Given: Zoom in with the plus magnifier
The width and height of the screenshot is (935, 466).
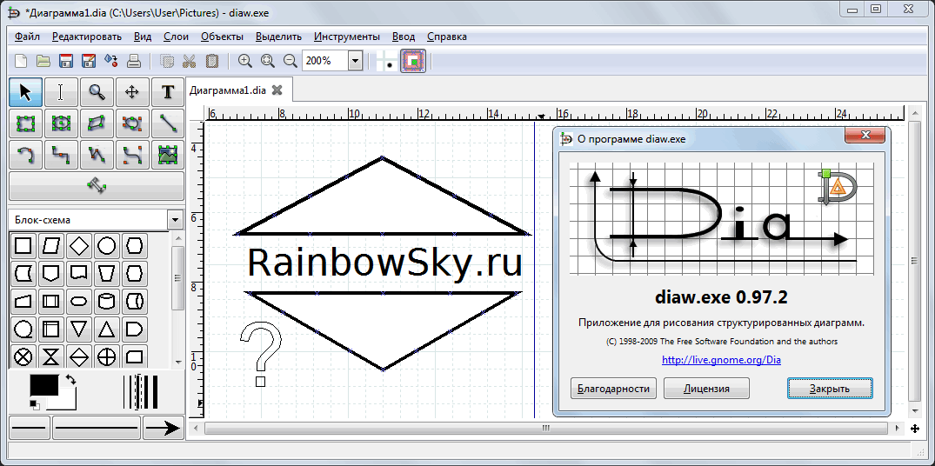Looking at the screenshot, I should point(245,61).
